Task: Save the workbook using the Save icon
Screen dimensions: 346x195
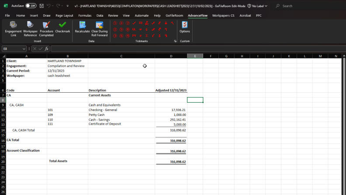Action: (x=41, y=6)
